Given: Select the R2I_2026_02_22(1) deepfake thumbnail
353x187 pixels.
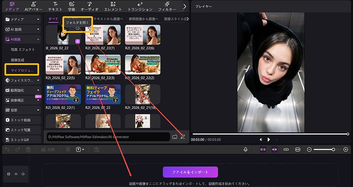Looking at the screenshot, I should [x=63, y=94].
